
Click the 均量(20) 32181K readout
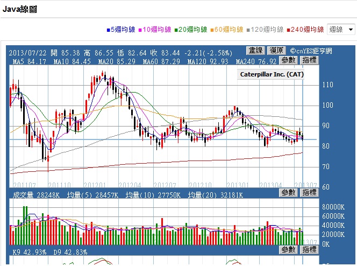point(216,195)
